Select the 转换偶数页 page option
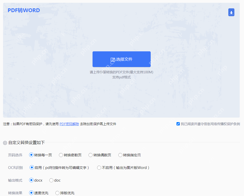Viewport: 244px width, 196px height. [90, 155]
